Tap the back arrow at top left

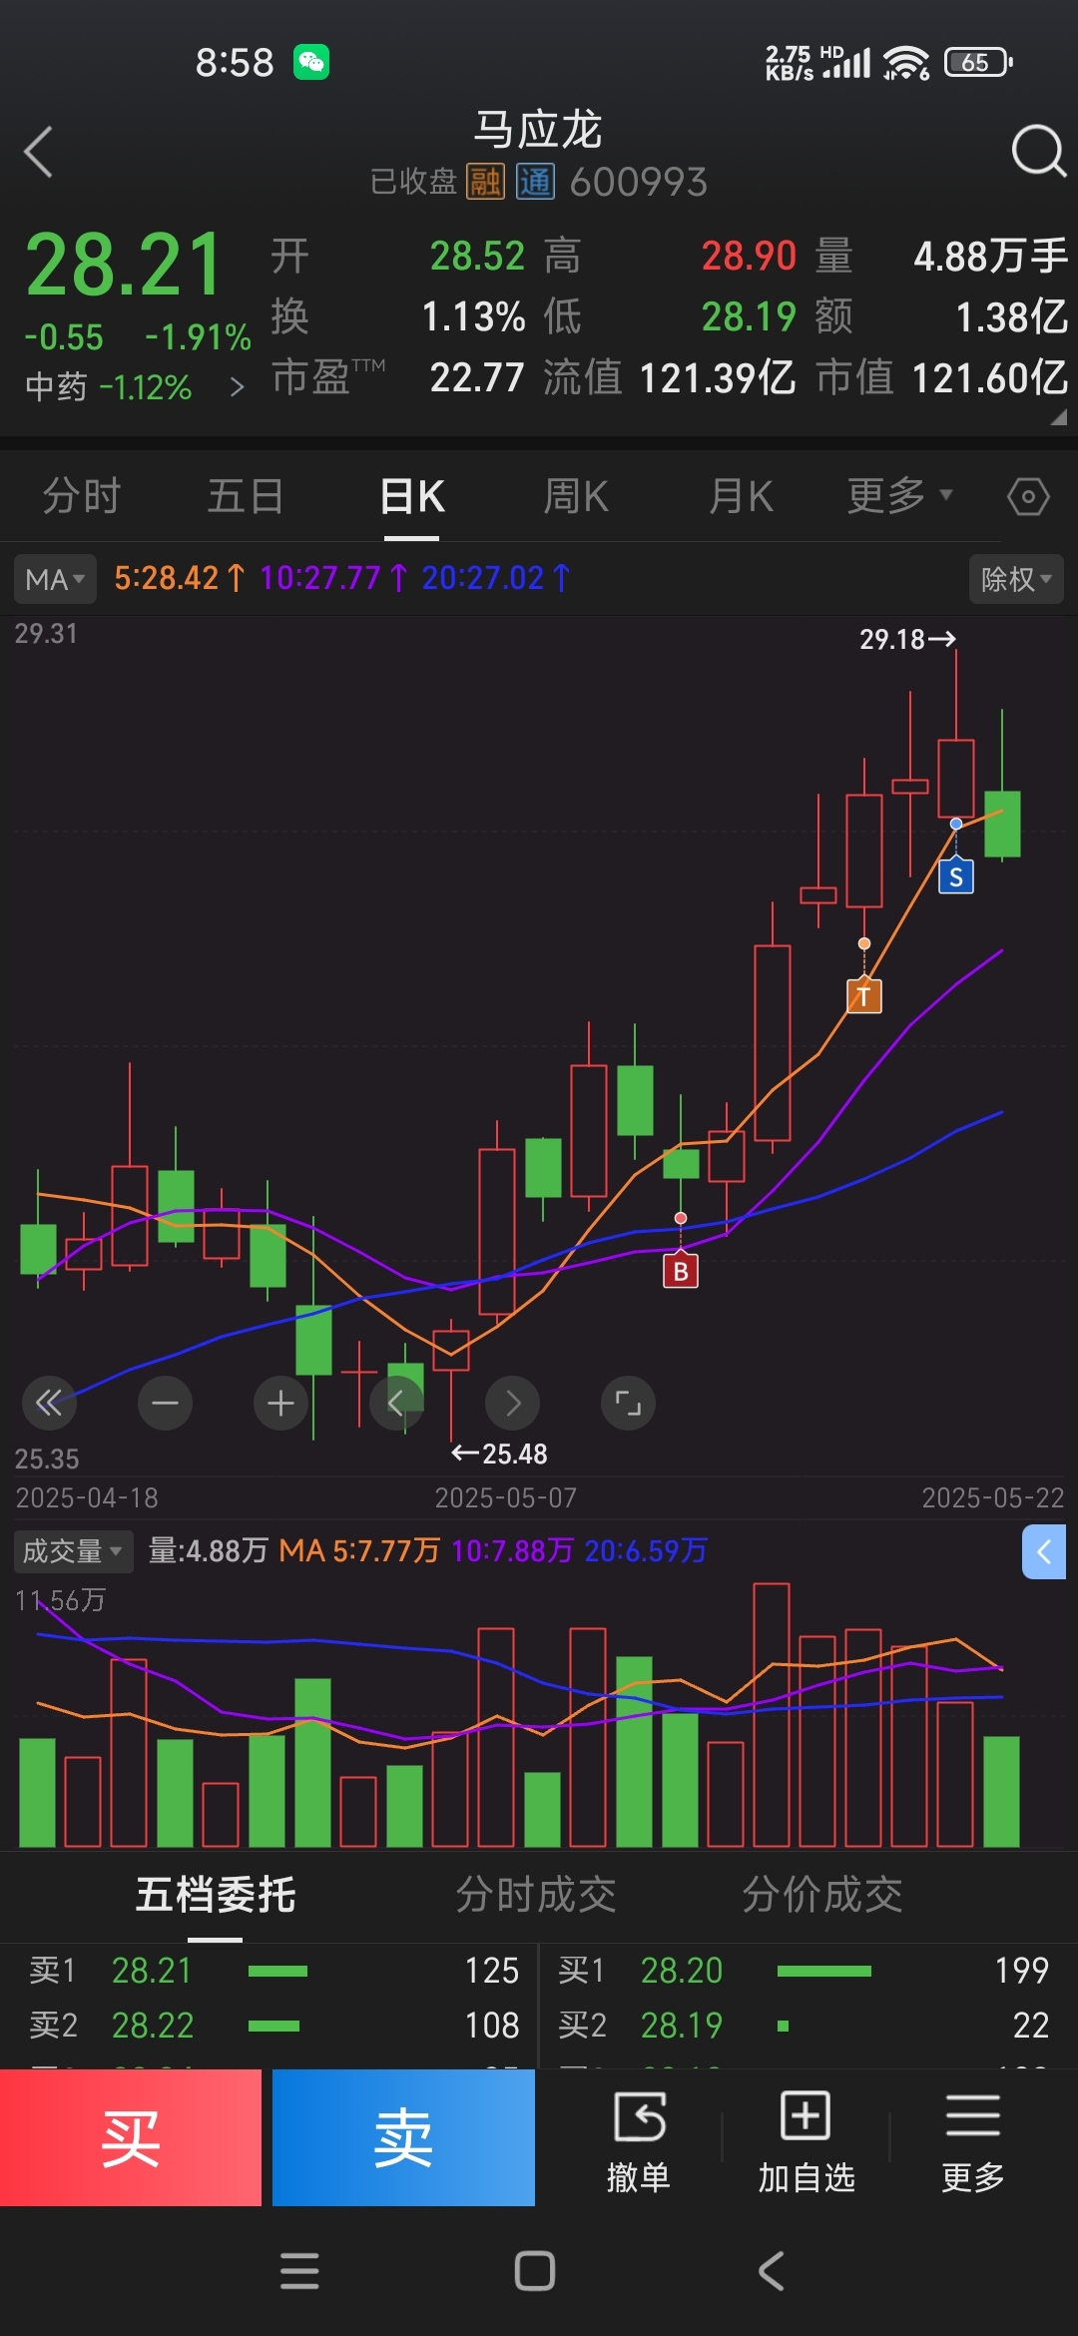38,153
